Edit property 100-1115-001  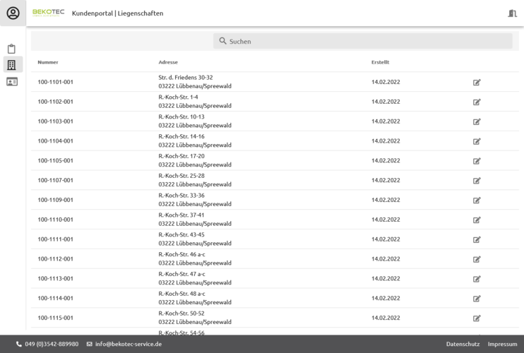tap(477, 318)
